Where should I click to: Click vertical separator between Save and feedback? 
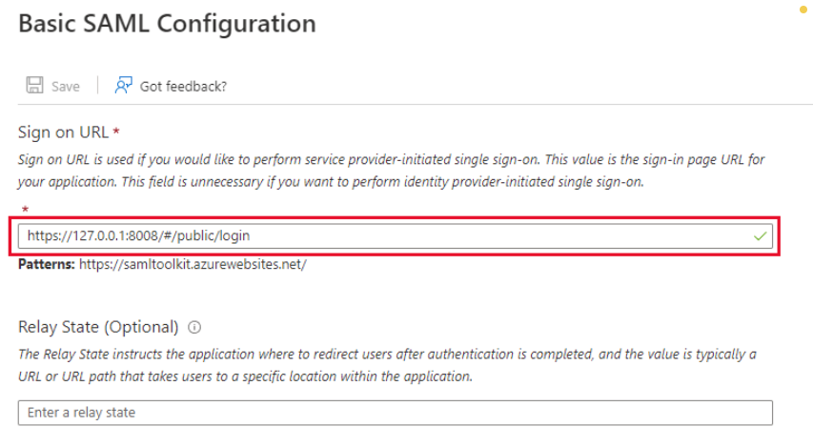pyautogui.click(x=97, y=85)
